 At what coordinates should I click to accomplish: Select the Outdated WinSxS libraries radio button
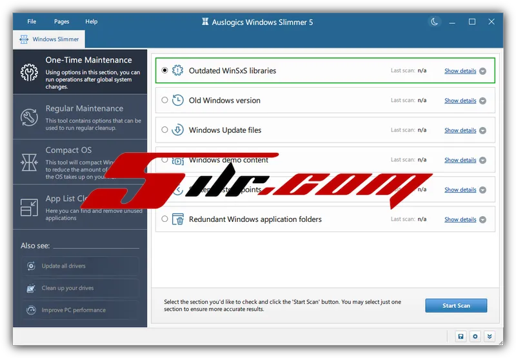coord(164,70)
